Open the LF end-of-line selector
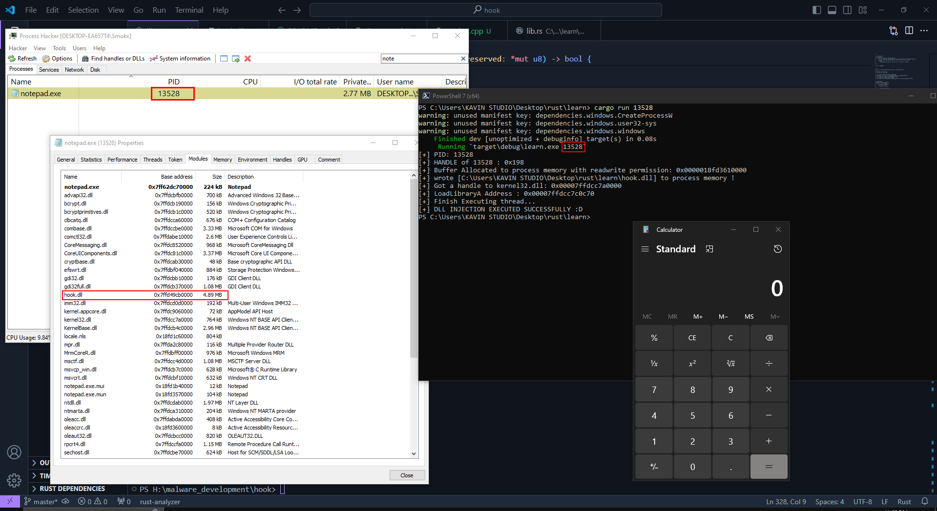The height and width of the screenshot is (511, 937). (x=885, y=502)
